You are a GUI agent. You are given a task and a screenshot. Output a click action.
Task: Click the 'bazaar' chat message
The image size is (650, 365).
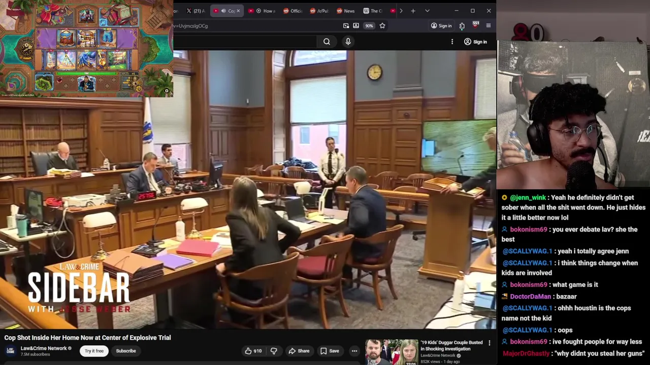[566, 297]
